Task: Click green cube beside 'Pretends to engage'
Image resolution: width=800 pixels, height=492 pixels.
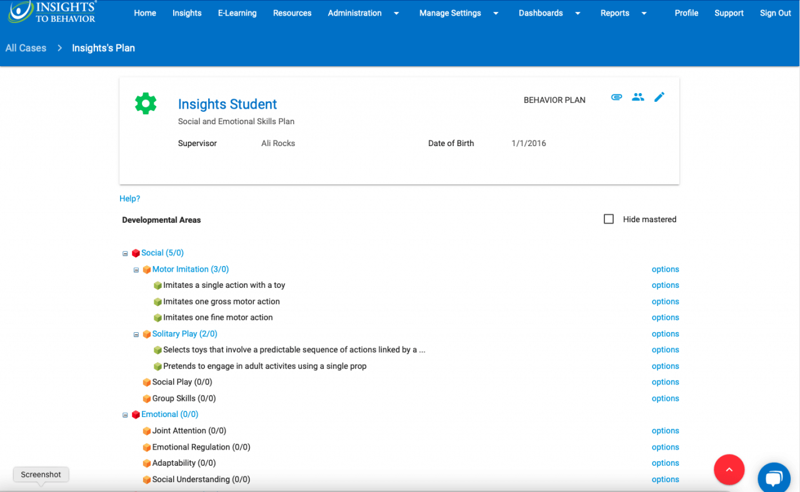Action: tap(157, 367)
